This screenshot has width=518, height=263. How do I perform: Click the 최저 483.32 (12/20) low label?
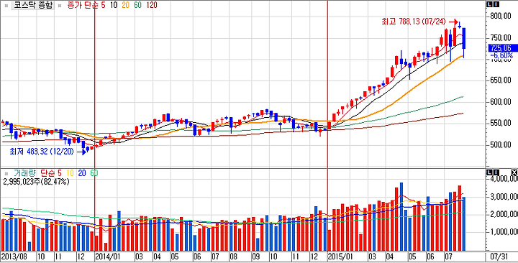coord(42,152)
